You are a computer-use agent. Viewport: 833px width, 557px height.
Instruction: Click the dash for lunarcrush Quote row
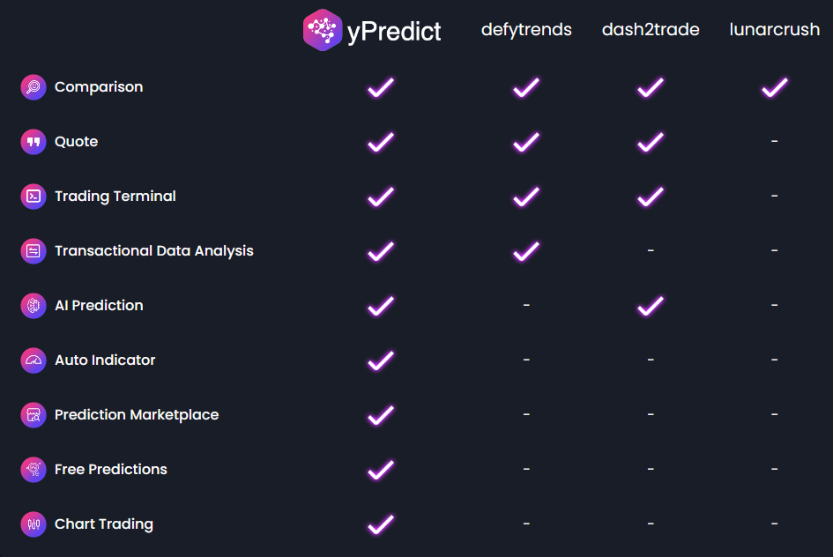pyautogui.click(x=775, y=141)
